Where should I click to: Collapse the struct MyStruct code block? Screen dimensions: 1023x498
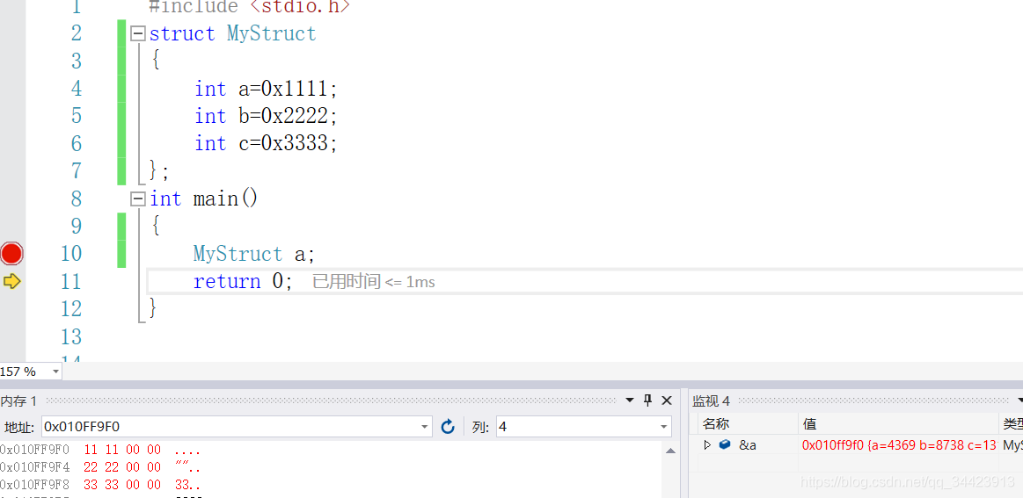tap(138, 34)
